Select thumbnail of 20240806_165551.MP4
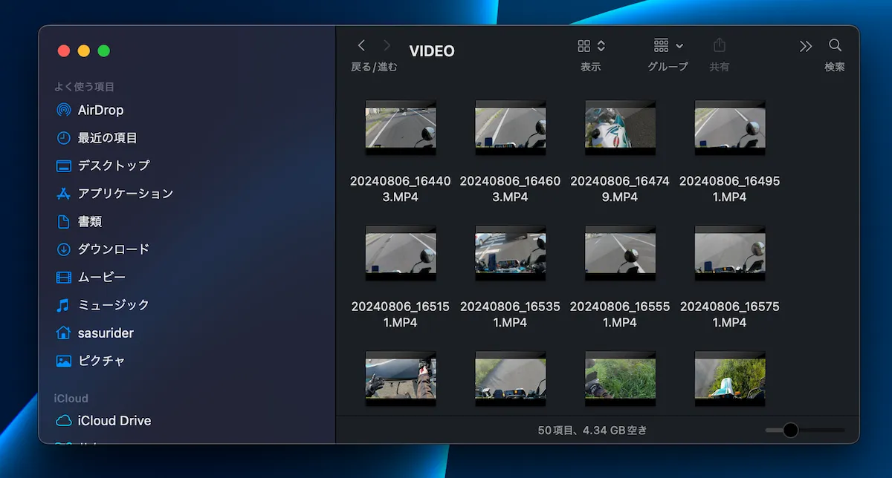 (x=620, y=253)
